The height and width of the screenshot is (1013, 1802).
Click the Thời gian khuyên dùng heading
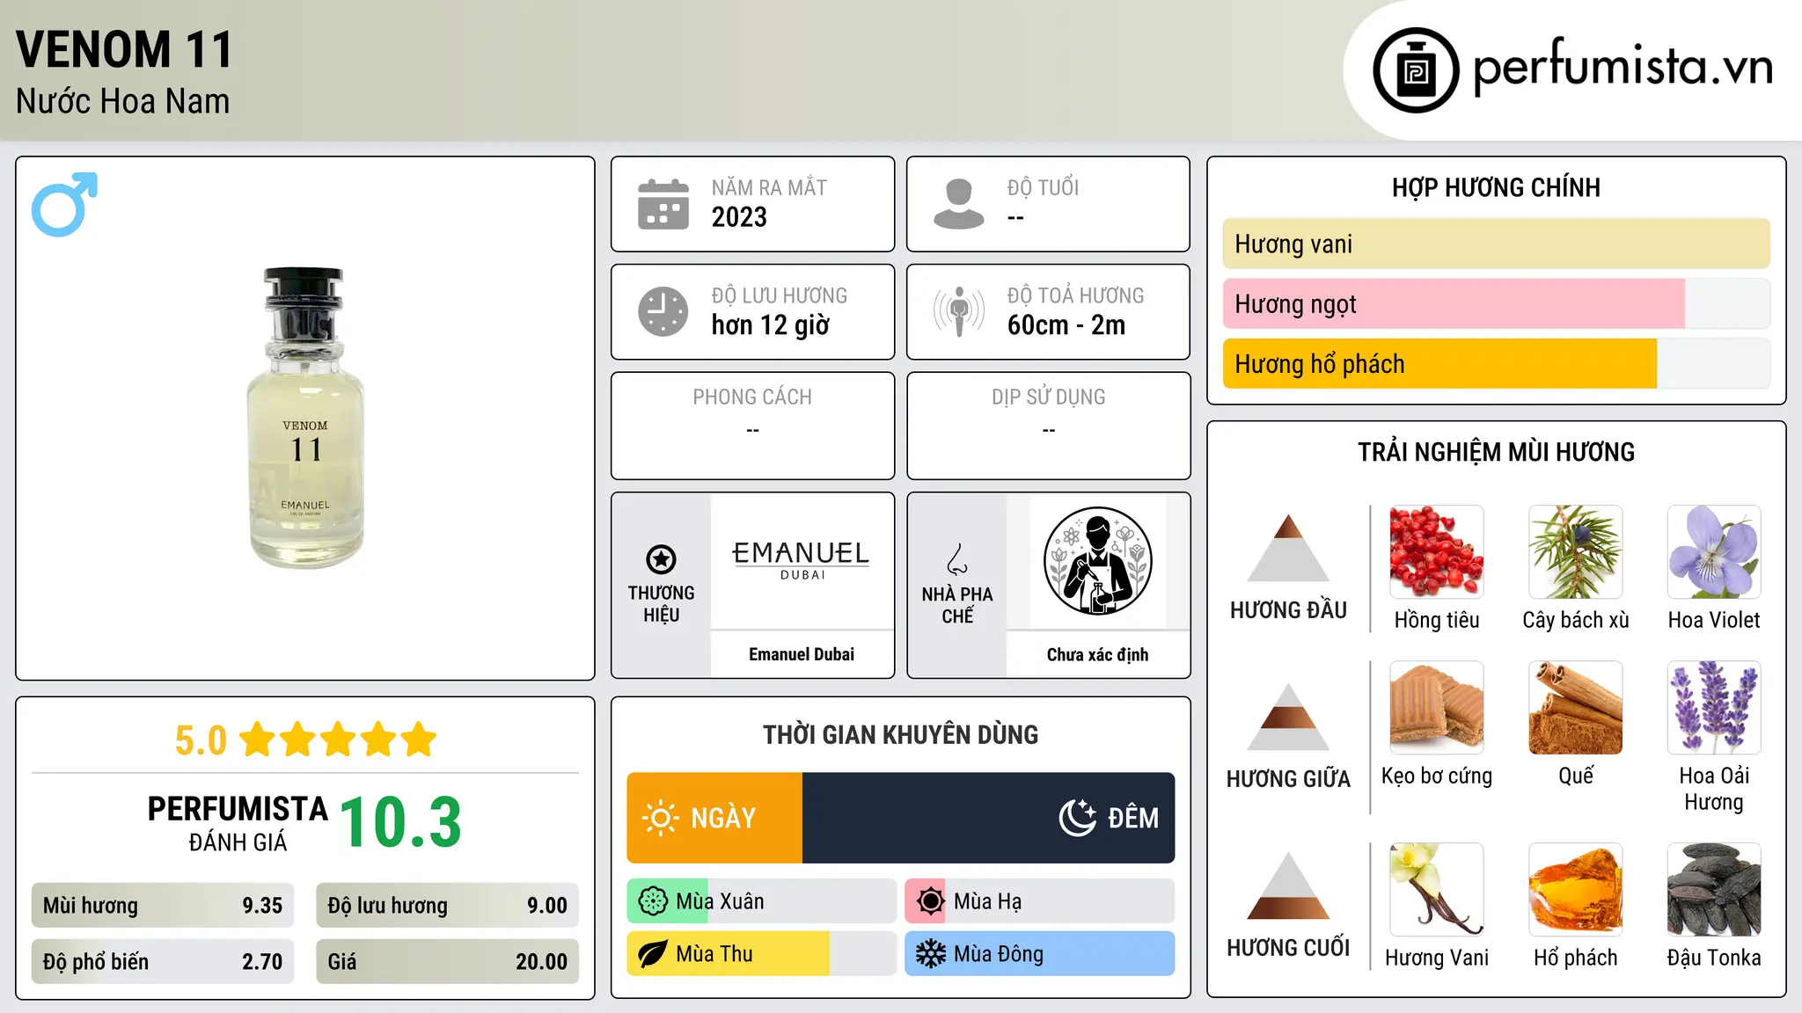(x=901, y=734)
